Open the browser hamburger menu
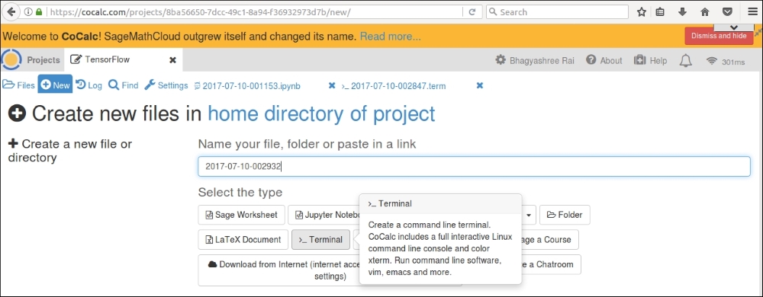The height and width of the screenshot is (297, 763). [x=752, y=11]
